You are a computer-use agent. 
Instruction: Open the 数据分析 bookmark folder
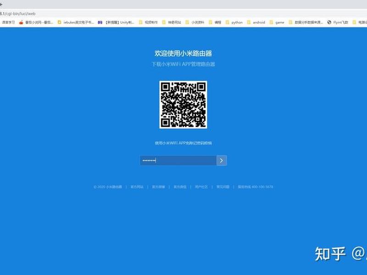(x=306, y=22)
